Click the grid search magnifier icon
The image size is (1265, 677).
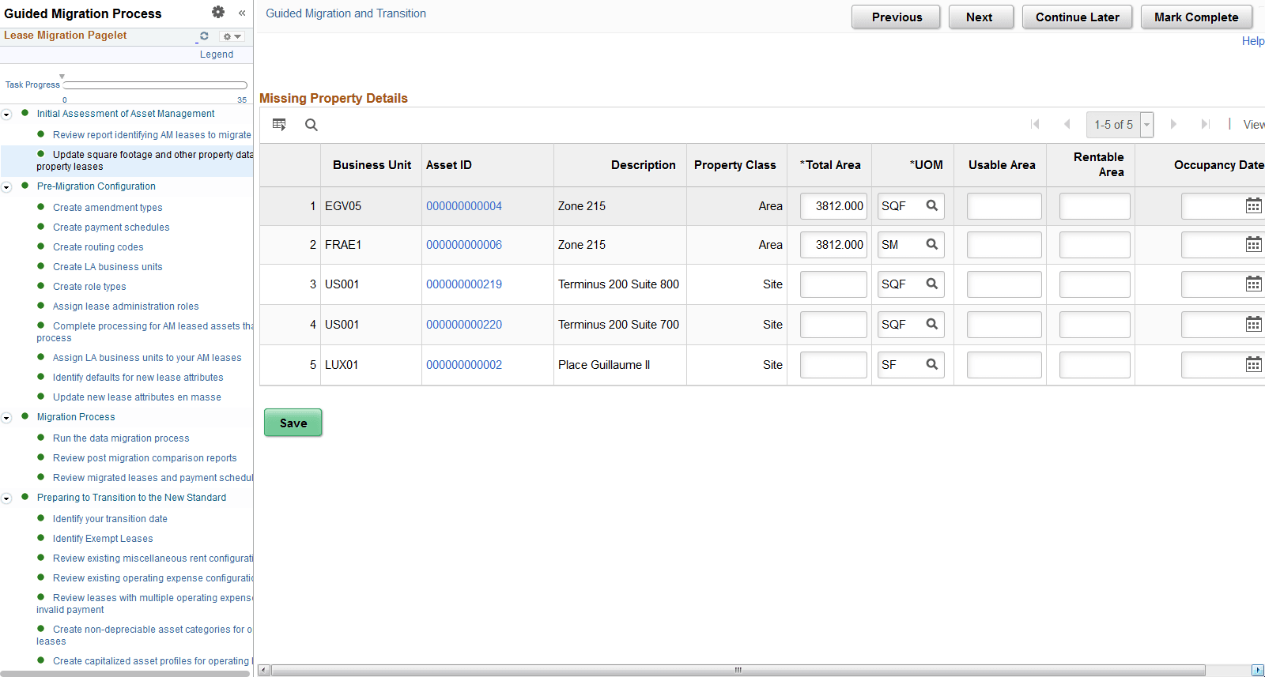pyautogui.click(x=312, y=125)
